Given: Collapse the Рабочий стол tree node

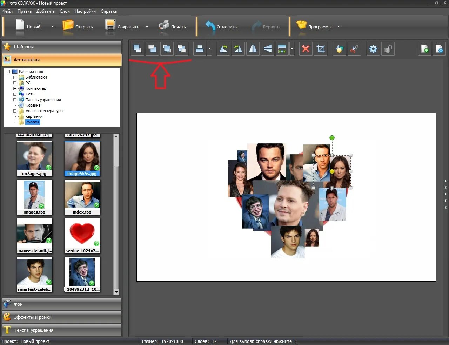Looking at the screenshot, I should 8,72.
